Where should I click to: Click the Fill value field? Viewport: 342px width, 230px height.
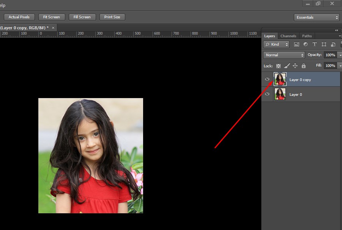330,65
